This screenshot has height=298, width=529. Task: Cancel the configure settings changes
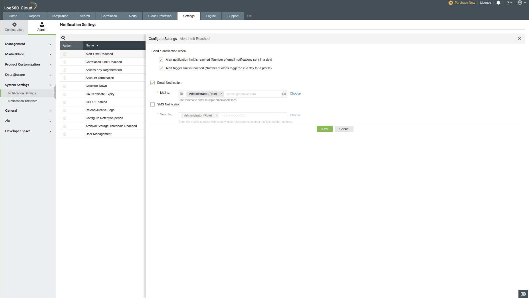tap(344, 129)
